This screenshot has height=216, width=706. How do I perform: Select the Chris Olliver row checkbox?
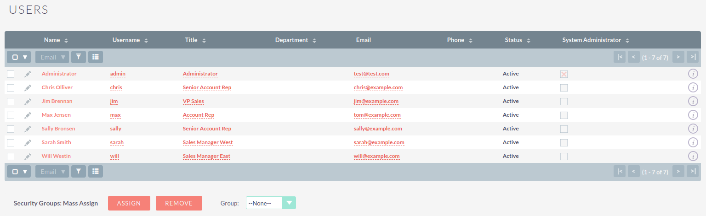click(11, 88)
